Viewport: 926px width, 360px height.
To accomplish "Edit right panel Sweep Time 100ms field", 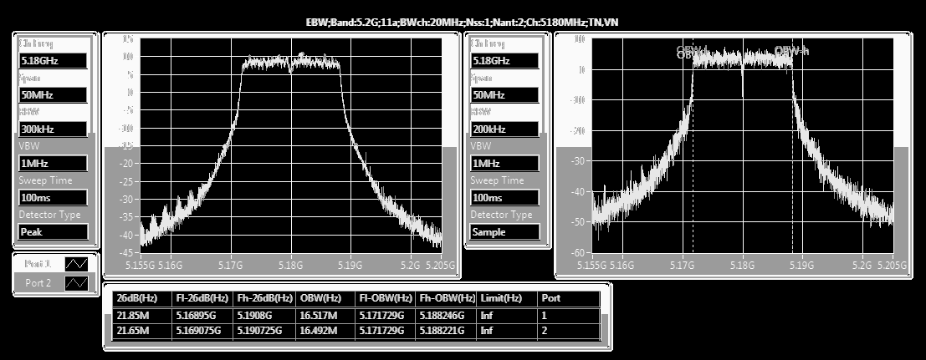I will [505, 198].
